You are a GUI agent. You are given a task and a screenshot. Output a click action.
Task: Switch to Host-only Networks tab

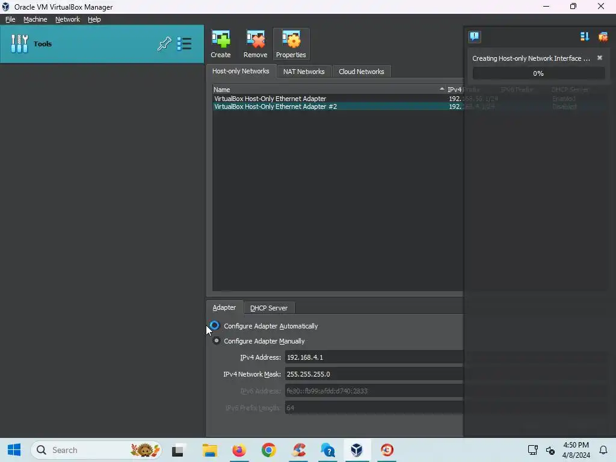241,71
